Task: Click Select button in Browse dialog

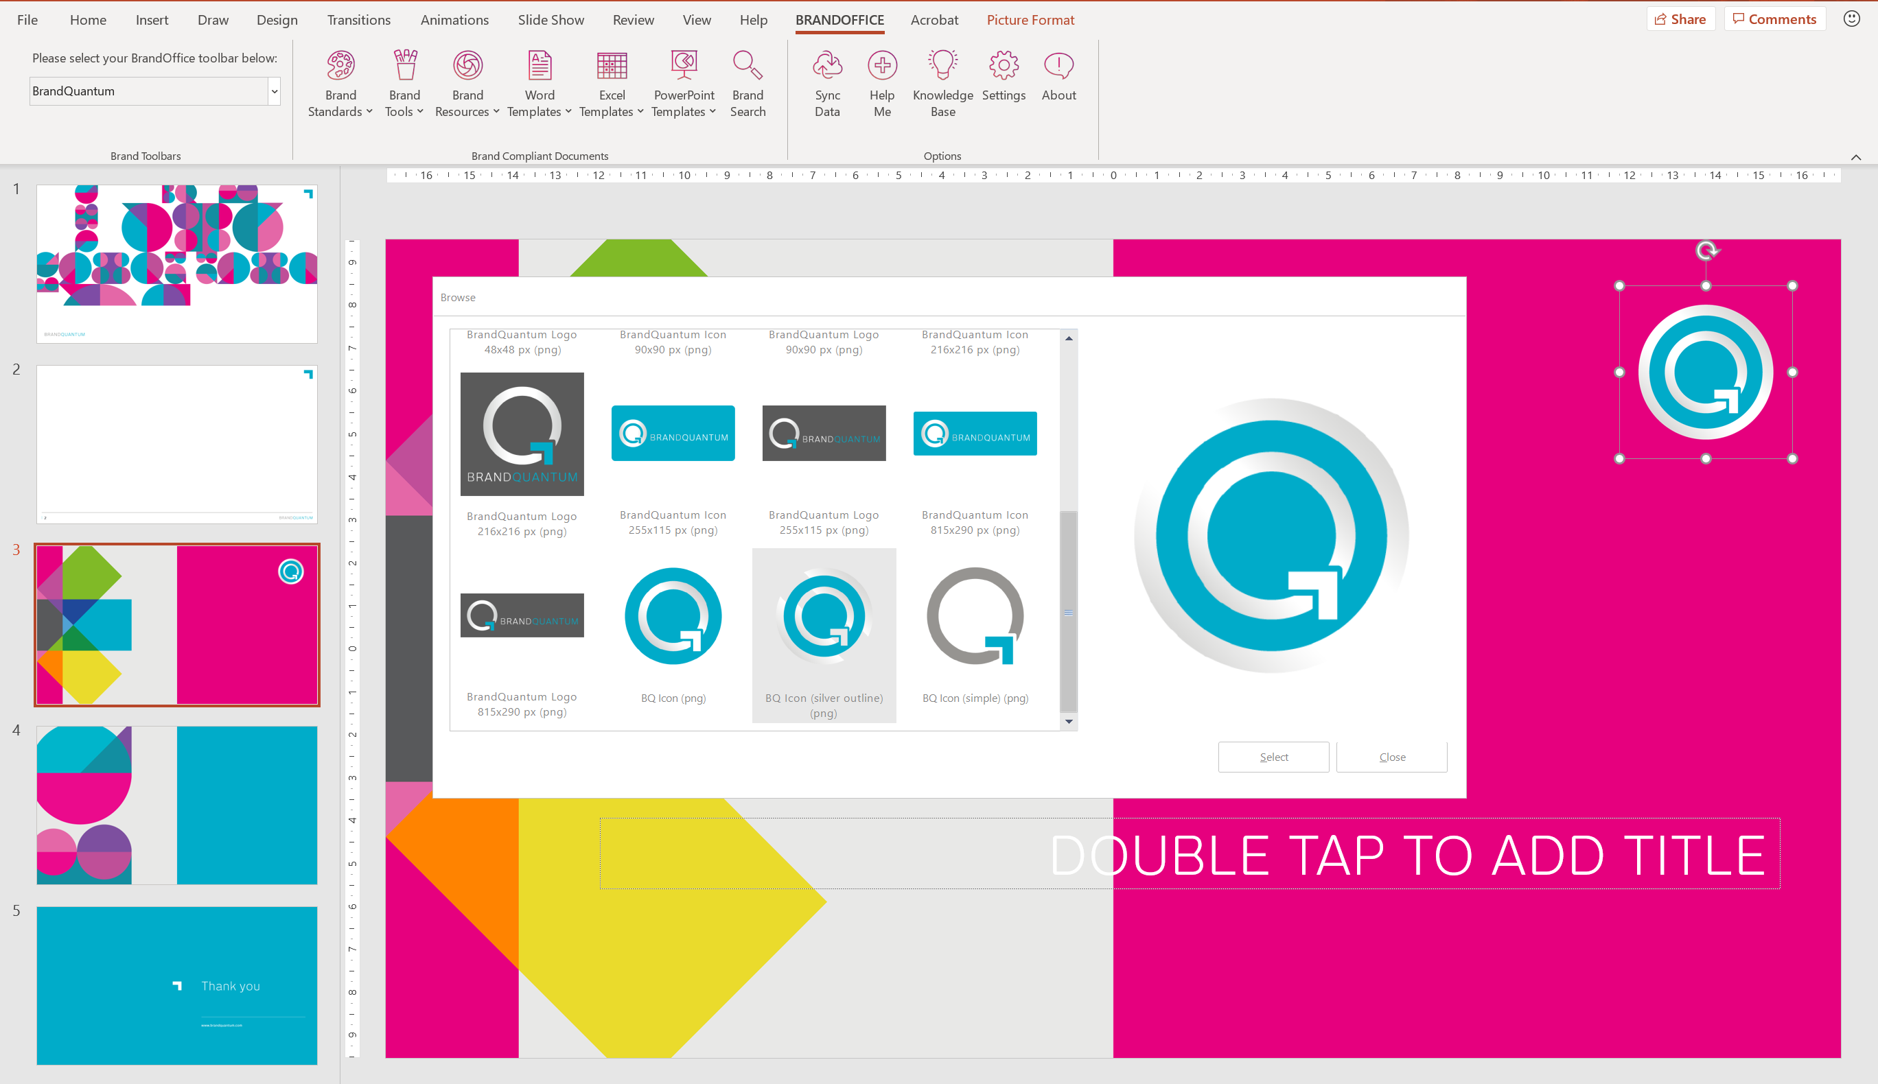Action: tap(1273, 757)
